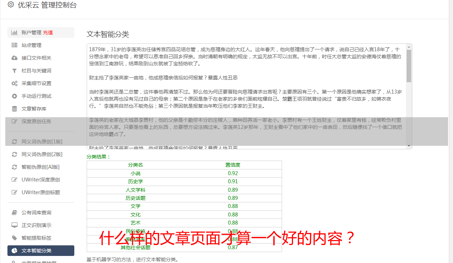The image size is (453, 263).
Task: Click the book icon beside 公有词库查询
Action: click(x=15, y=213)
